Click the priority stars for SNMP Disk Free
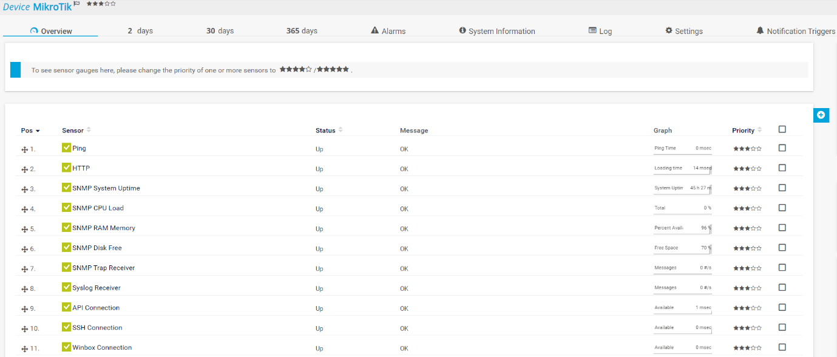 747,248
